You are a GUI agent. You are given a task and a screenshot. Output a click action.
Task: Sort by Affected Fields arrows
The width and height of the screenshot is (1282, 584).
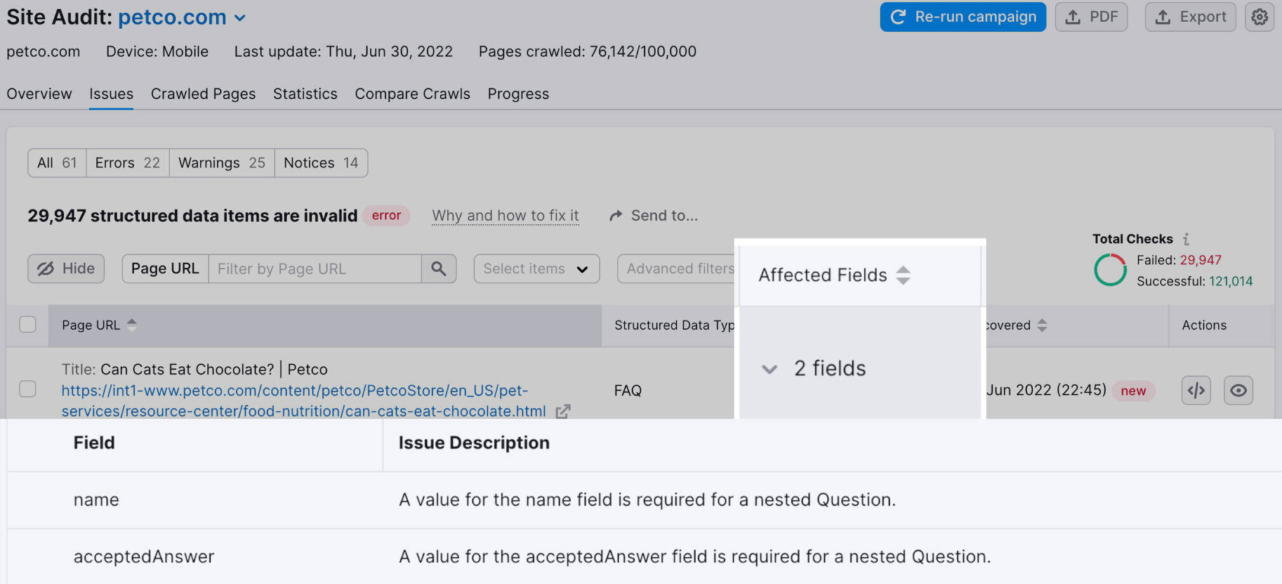(903, 275)
